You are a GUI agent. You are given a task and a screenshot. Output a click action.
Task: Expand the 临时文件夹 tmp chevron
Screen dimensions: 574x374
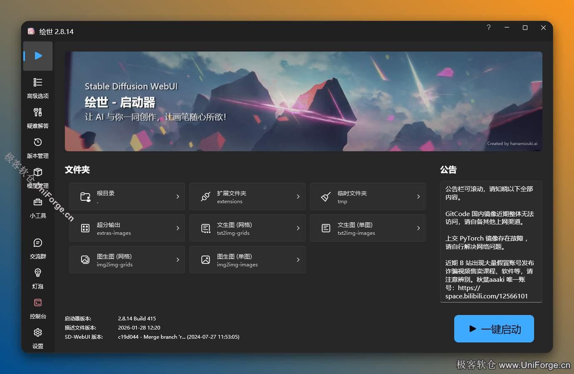[418, 197]
